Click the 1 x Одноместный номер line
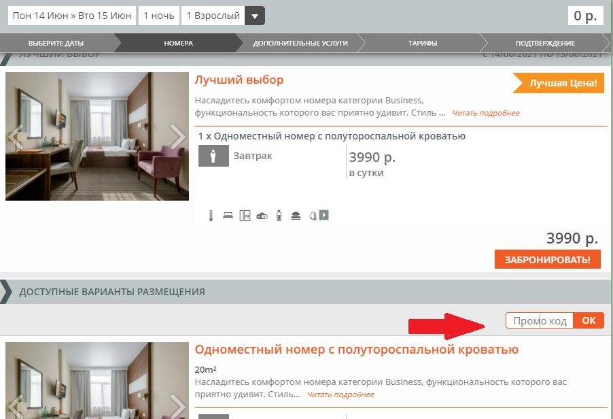This screenshot has width=613, height=419. pos(332,136)
